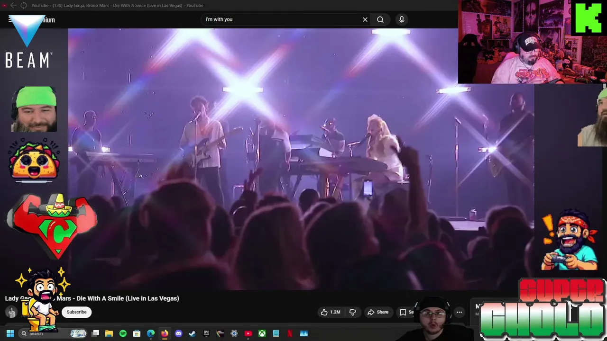Open Epic Games Launcher from the taskbar

206,333
